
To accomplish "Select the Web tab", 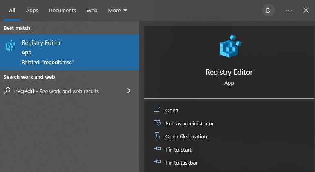I will (92, 11).
